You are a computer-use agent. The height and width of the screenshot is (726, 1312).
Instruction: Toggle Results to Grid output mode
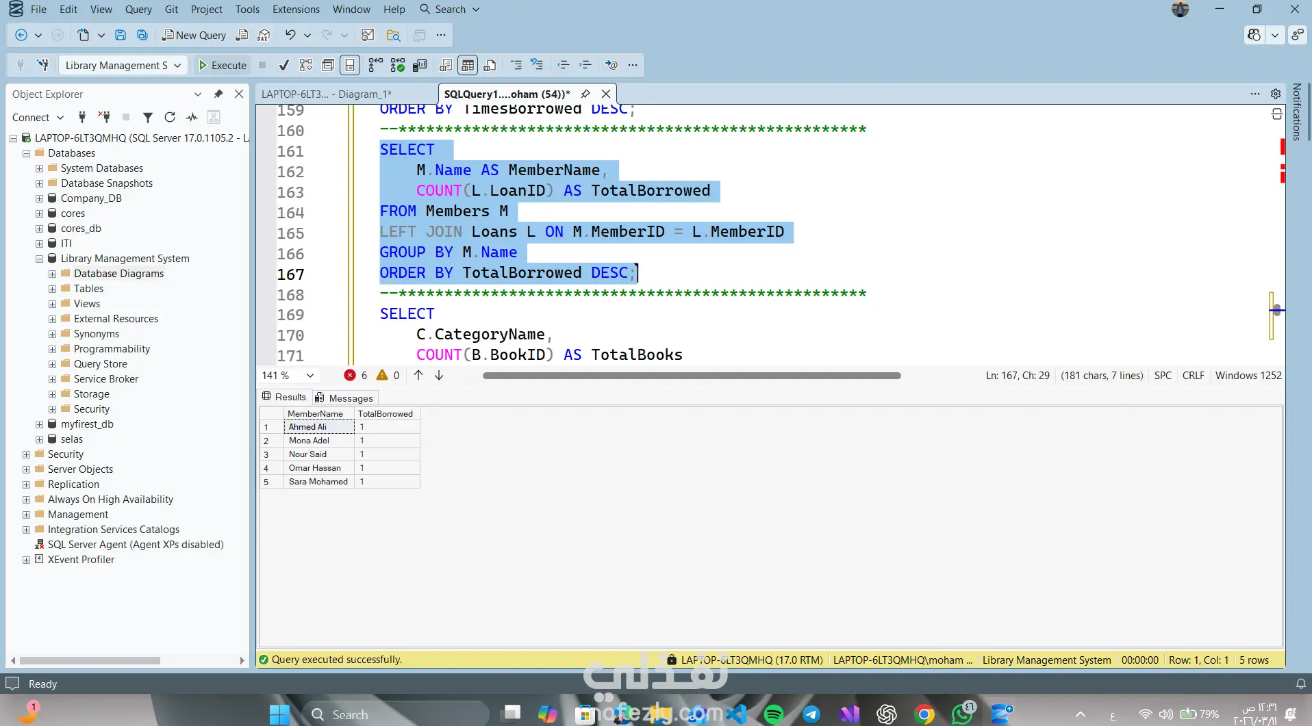(468, 65)
